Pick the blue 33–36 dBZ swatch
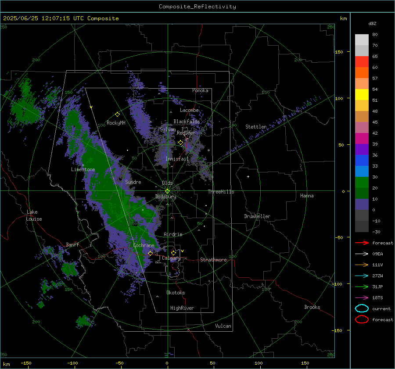 (x=362, y=161)
